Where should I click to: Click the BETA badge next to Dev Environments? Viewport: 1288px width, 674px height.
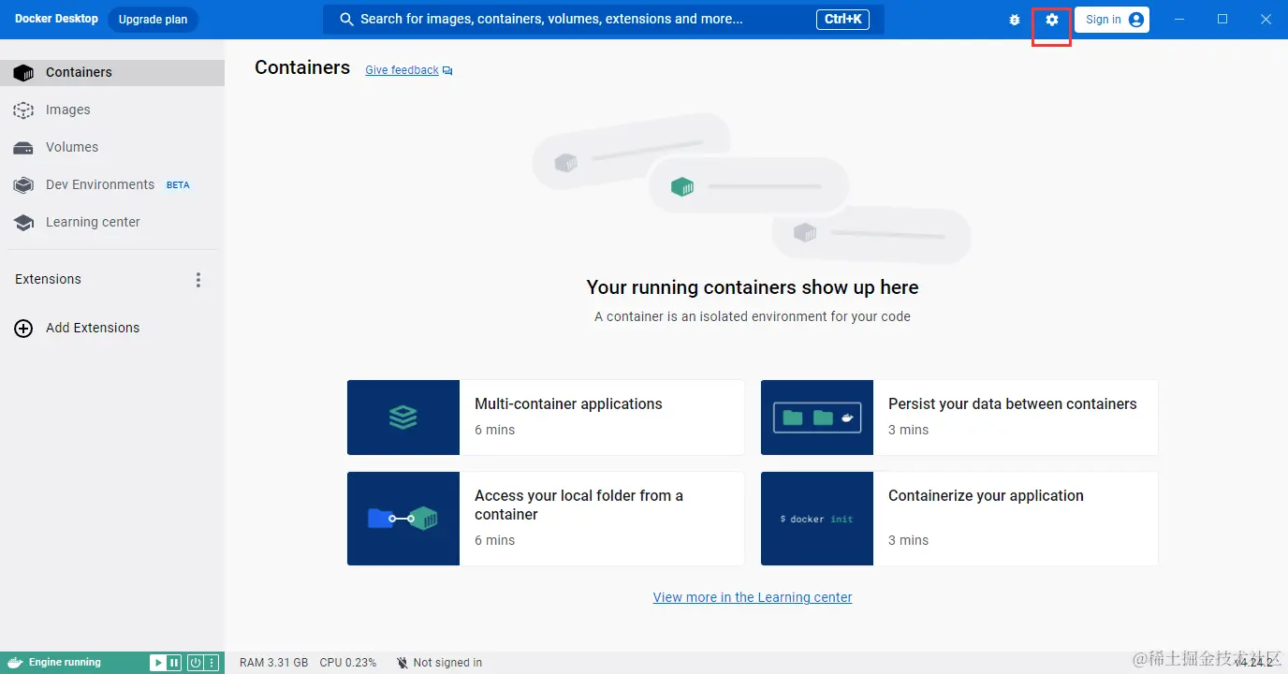(x=178, y=185)
